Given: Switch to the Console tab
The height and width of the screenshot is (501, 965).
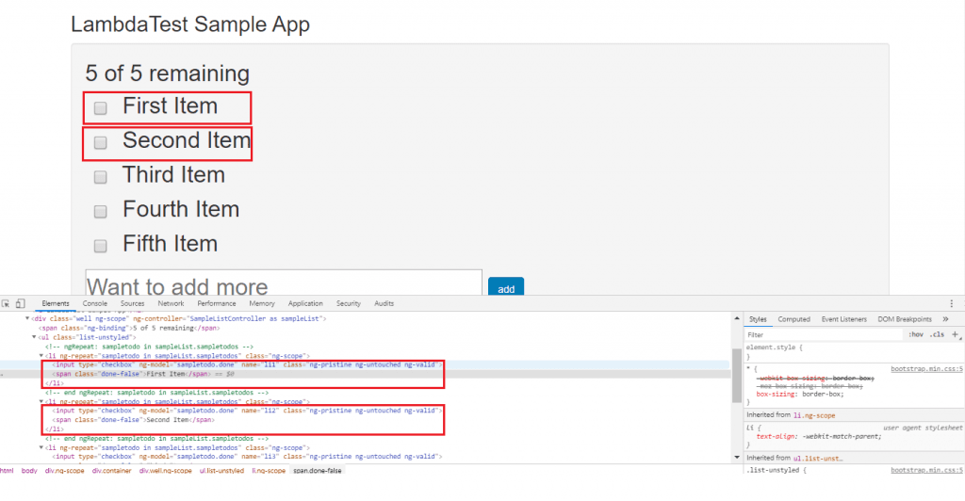Looking at the screenshot, I should point(94,304).
